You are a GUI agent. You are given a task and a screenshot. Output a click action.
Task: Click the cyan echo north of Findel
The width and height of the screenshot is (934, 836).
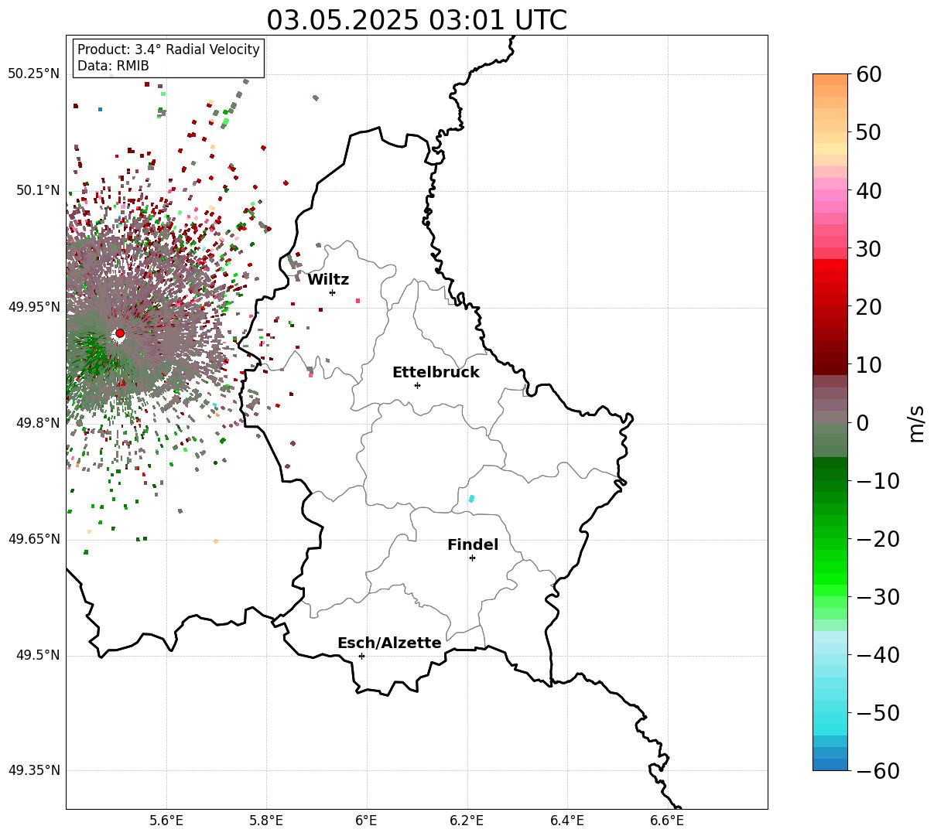[471, 499]
